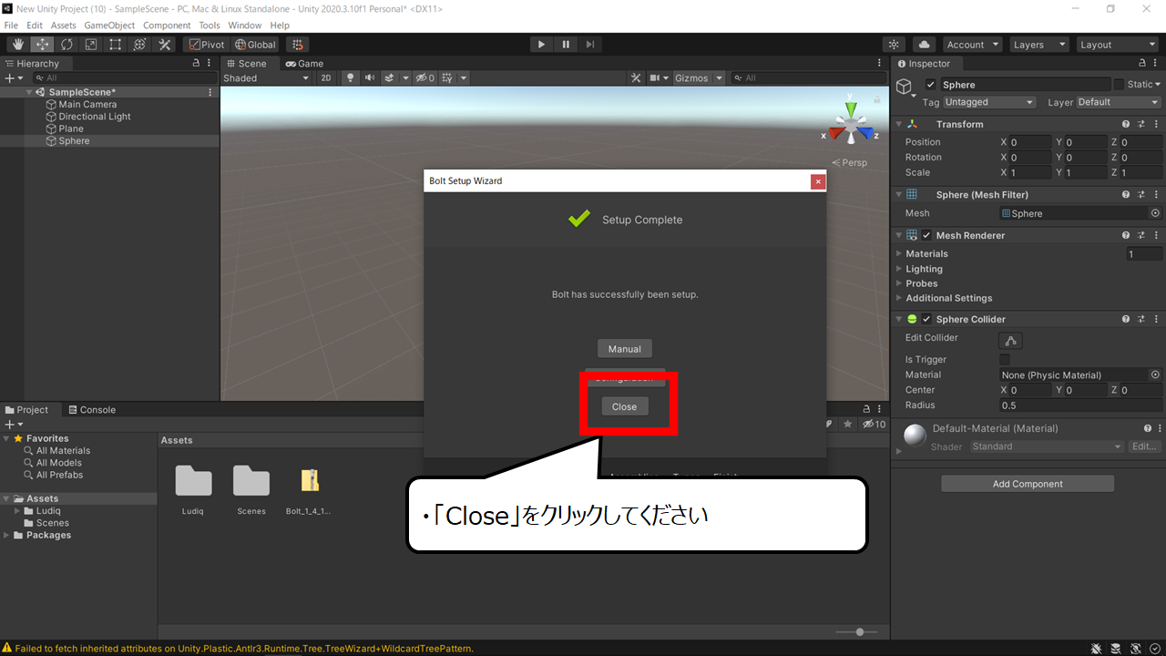Open Transform component help icon
Screen dimensions: 1166x656
click(x=1126, y=124)
